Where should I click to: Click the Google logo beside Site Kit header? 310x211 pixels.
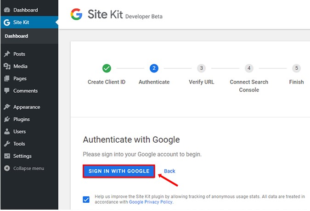pyautogui.click(x=76, y=14)
